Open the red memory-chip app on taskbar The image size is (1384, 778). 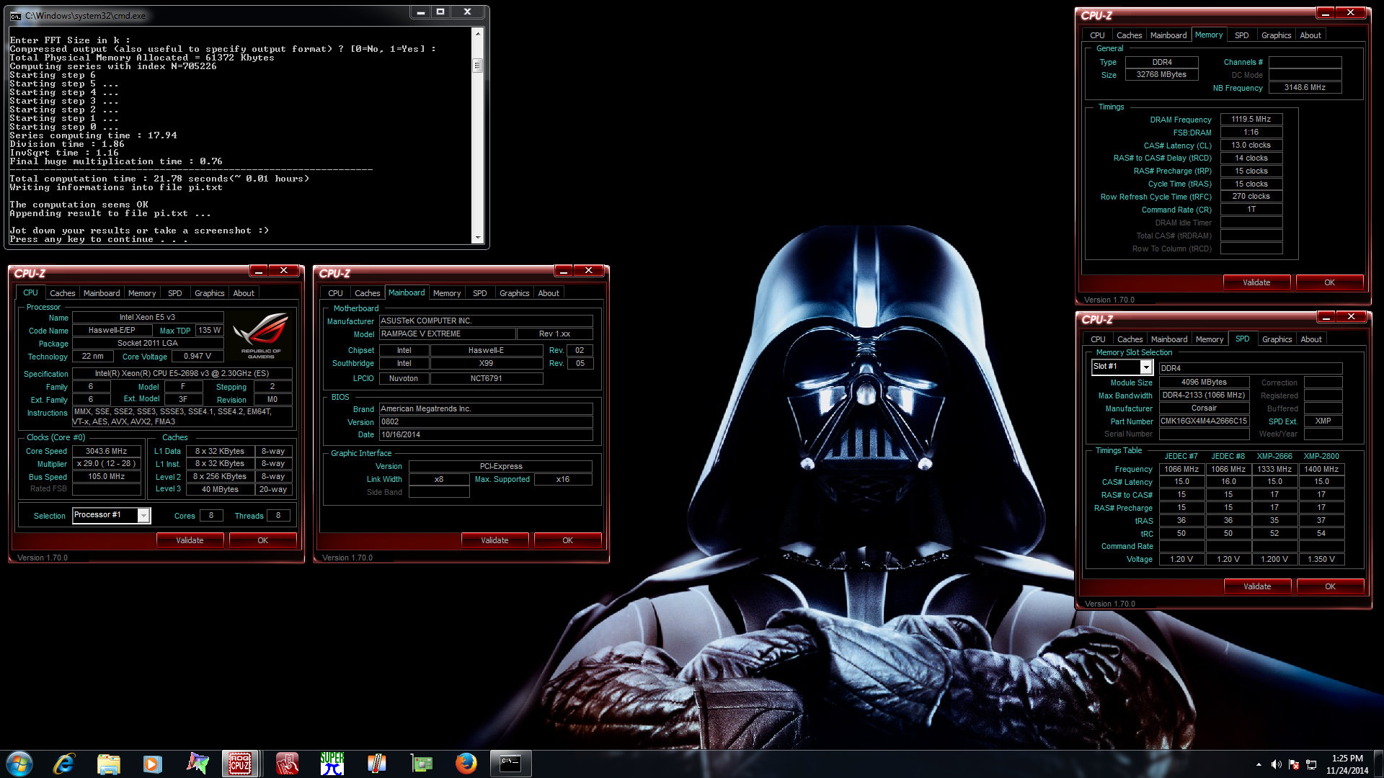click(287, 764)
